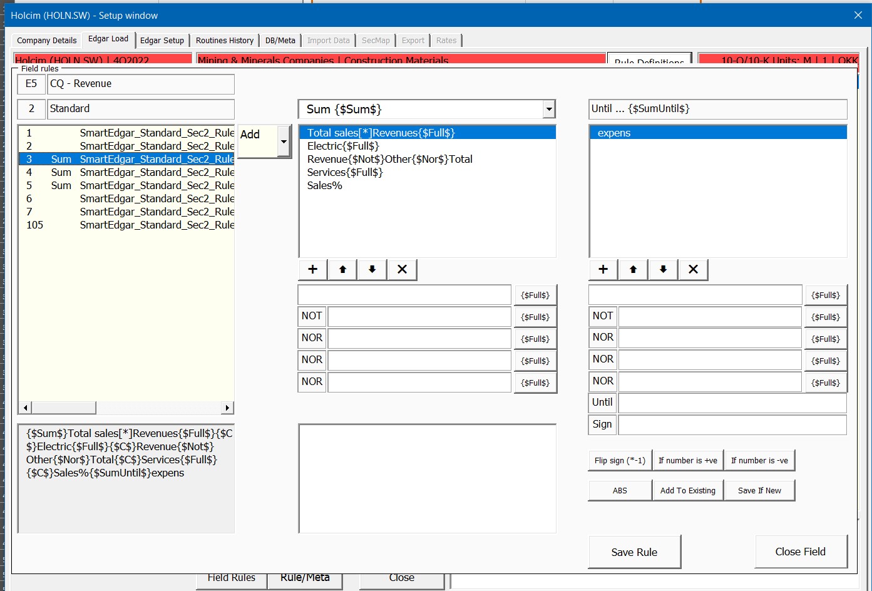The height and width of the screenshot is (591, 872).
Task: Move Sum list item up with arrow
Action: (342, 269)
